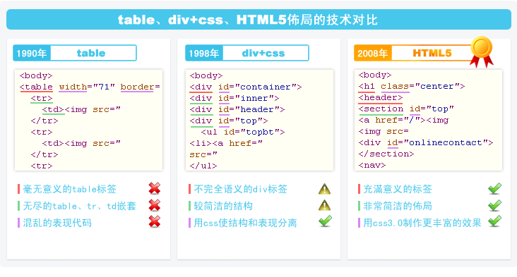Click the title banner table、div+css、HTML5佈局的技术对比
This screenshot has height=277, width=517.
pos(258,20)
